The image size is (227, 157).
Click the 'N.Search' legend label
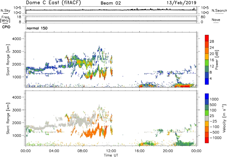click(x=219, y=10)
